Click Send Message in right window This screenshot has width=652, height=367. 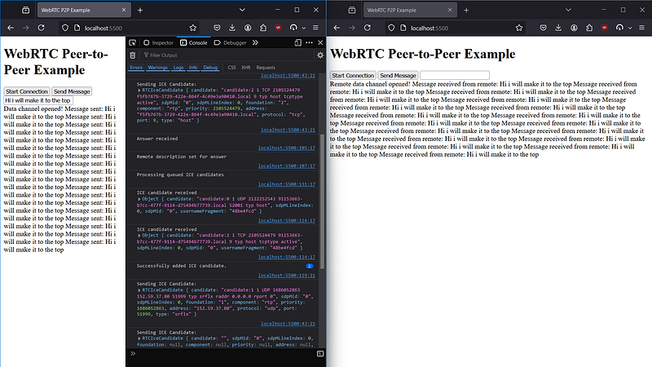(x=398, y=75)
